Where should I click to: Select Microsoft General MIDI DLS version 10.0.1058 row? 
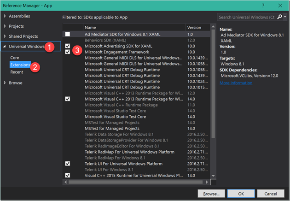(x=137, y=64)
